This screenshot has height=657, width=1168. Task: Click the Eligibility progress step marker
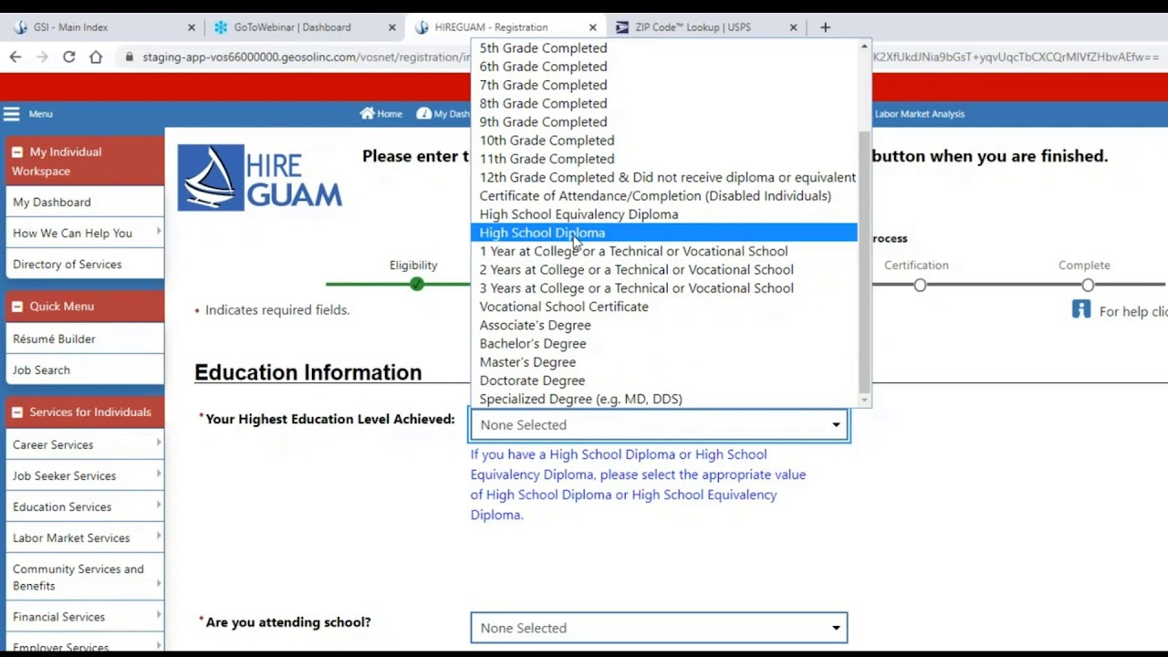click(417, 285)
